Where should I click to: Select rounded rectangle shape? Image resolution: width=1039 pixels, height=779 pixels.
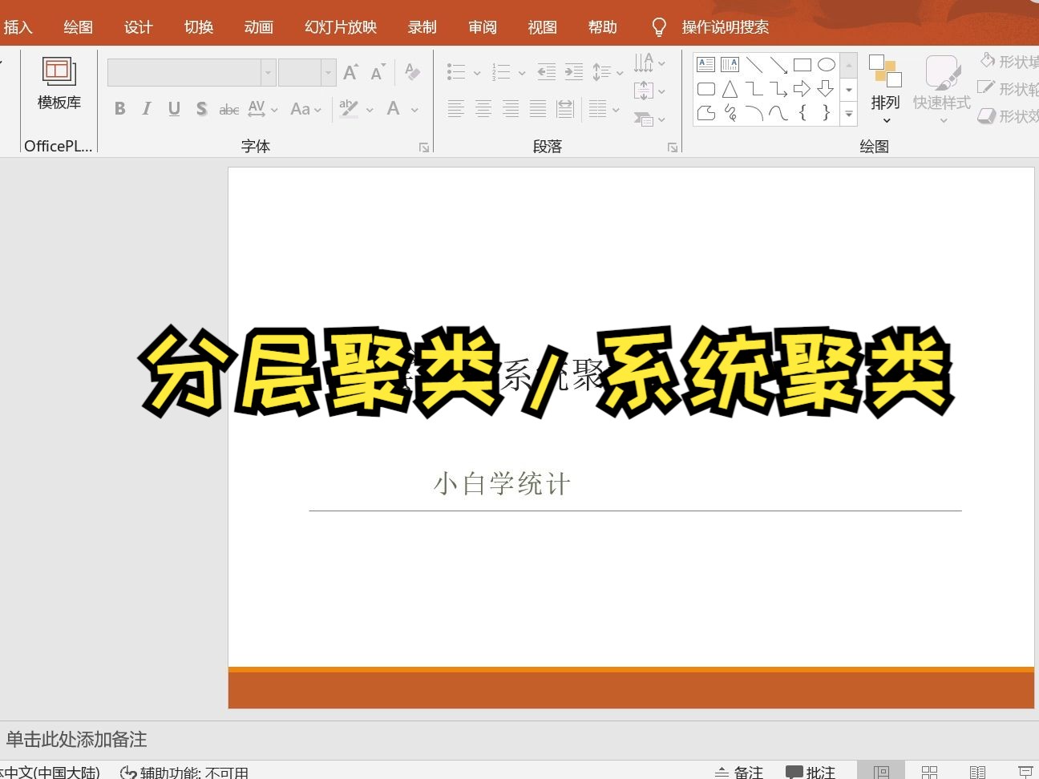[x=706, y=89]
